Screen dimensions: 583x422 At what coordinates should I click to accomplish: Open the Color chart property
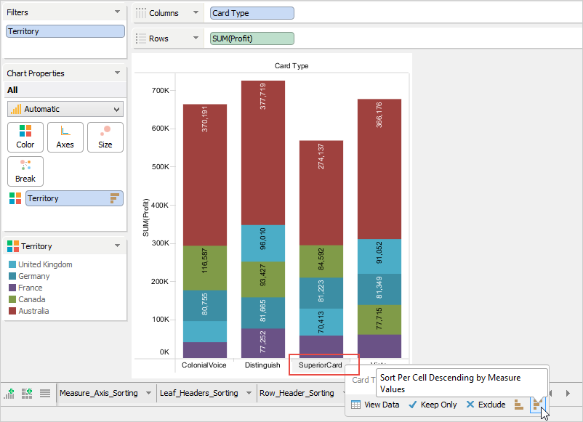[x=25, y=137]
